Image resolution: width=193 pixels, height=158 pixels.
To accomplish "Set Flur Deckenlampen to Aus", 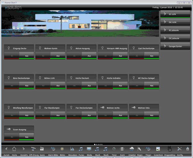I will [89, 115].
